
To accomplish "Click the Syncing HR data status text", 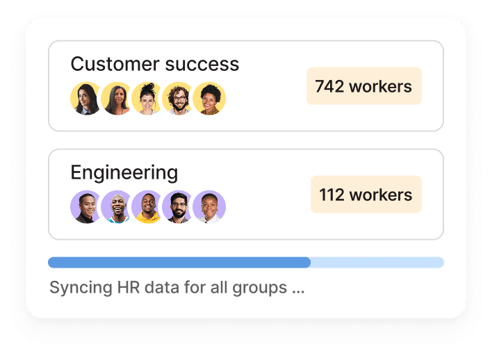I will point(177,287).
